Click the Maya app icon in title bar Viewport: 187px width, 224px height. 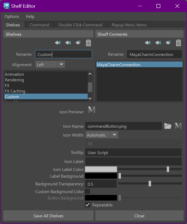click(x=7, y=6)
